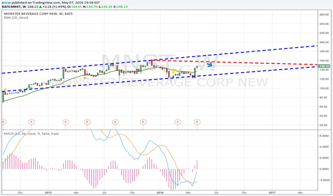Open the alczar author profile link
The height and width of the screenshot is (196, 333).
[x=6, y=3]
